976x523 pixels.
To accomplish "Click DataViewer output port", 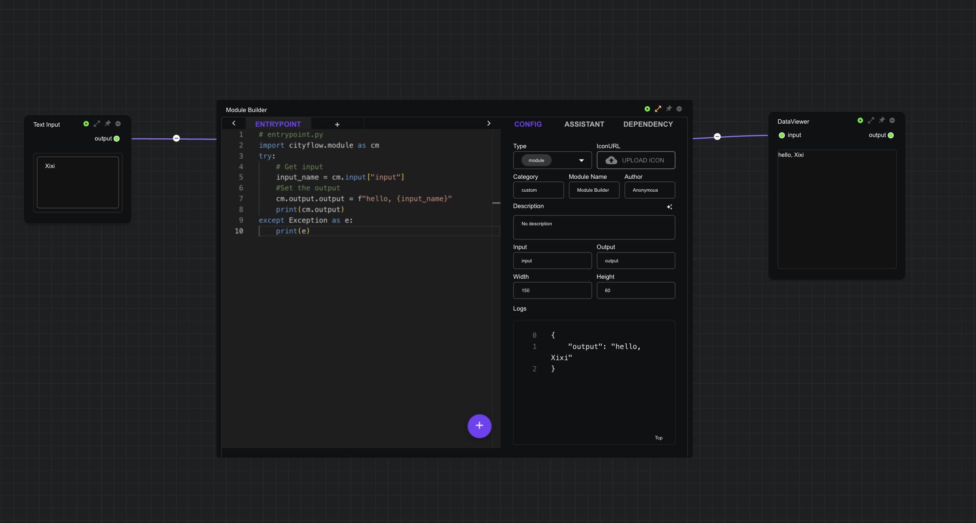I will [x=891, y=135].
